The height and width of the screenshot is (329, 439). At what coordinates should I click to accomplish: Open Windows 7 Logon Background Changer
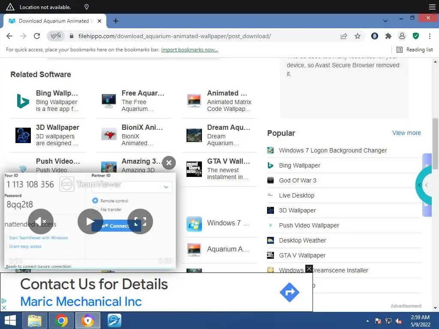pyautogui.click(x=333, y=150)
